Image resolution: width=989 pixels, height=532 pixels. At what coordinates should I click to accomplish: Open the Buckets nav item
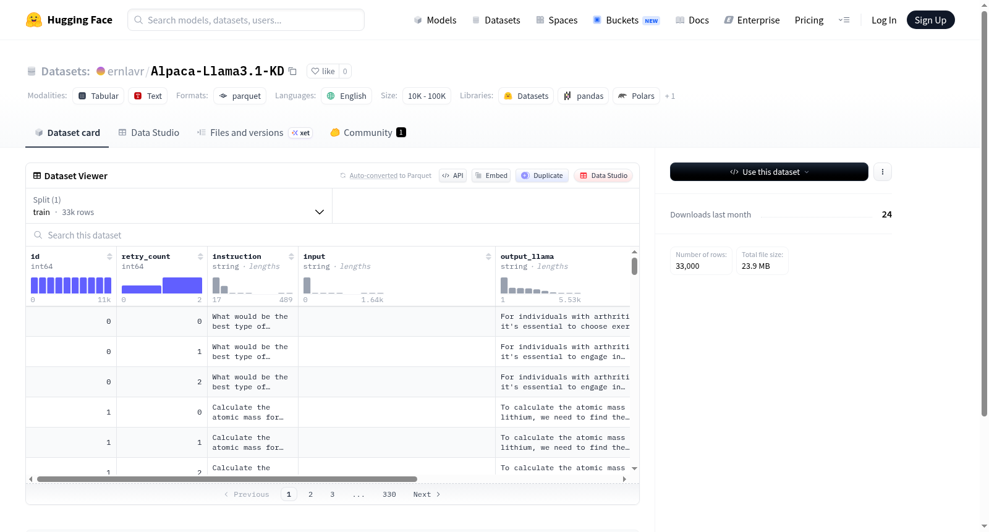(626, 20)
